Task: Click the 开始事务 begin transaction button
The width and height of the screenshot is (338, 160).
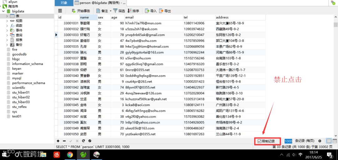Action: (x=81, y=11)
